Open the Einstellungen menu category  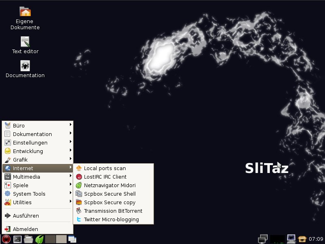click(38, 143)
